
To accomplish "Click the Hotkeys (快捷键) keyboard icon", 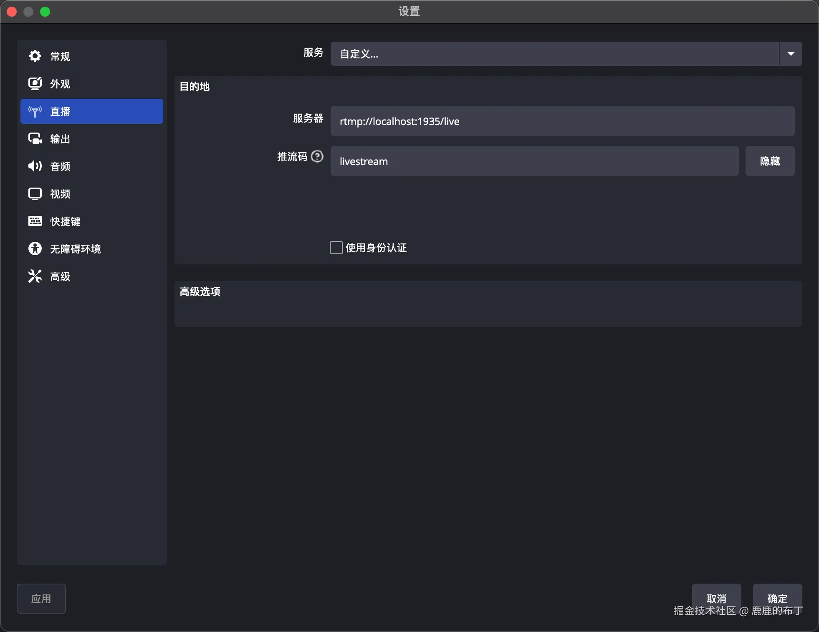I will [x=35, y=221].
